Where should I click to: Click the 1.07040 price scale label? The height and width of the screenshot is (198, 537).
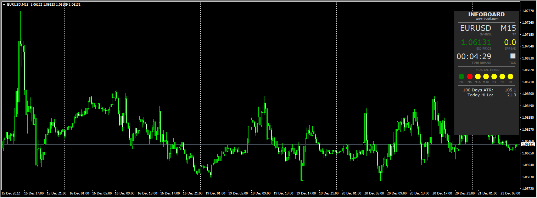point(528,46)
